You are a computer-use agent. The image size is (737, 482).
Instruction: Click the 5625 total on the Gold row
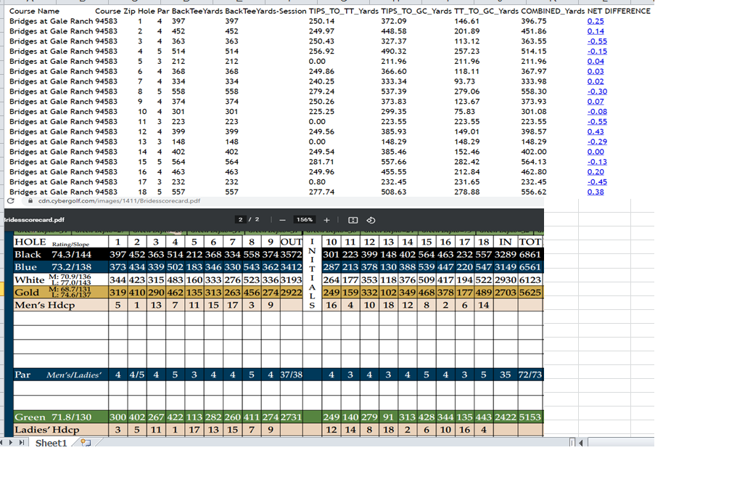tap(530, 293)
